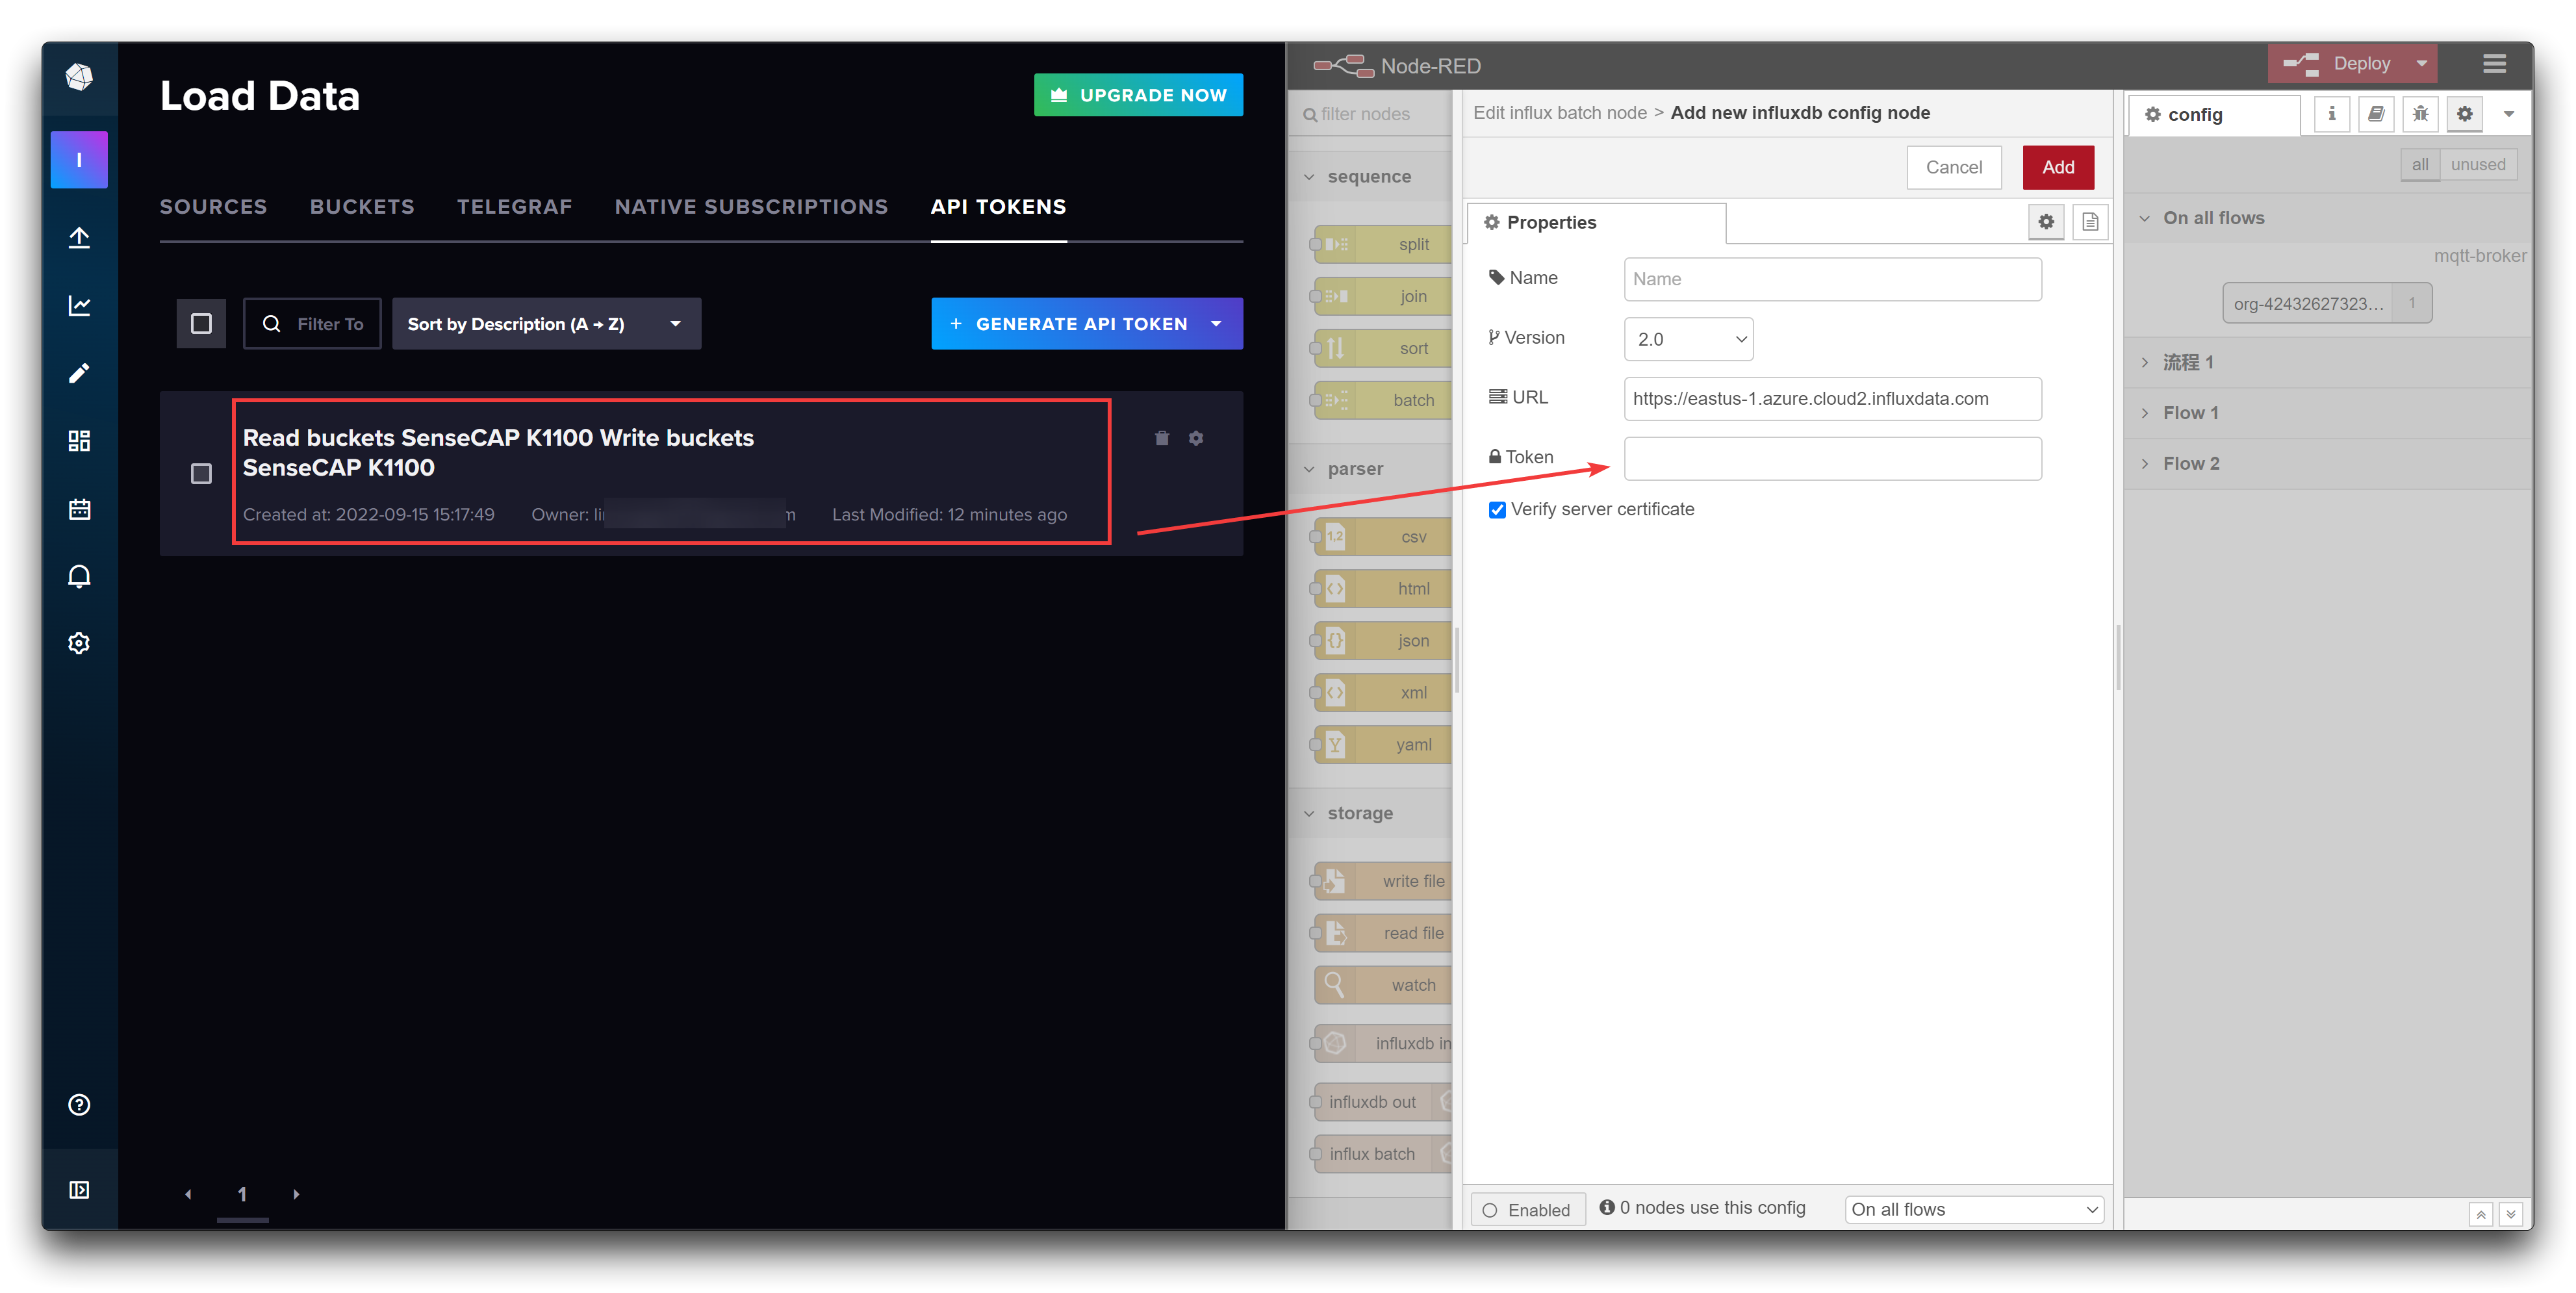The height and width of the screenshot is (1293, 2576).
Task: Open the configuration nodes gear sidebar icon
Action: coord(2465,114)
